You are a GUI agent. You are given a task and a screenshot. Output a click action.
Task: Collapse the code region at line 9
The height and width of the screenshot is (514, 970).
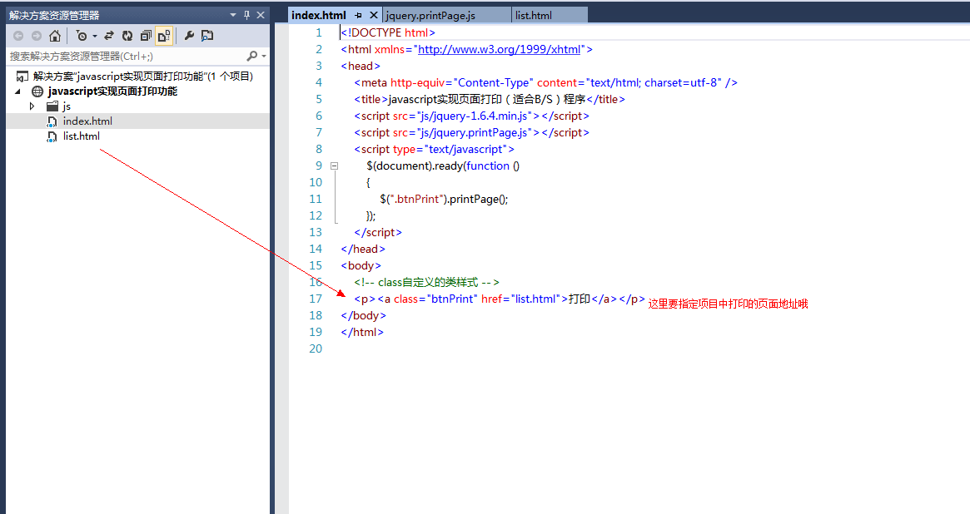click(x=334, y=166)
